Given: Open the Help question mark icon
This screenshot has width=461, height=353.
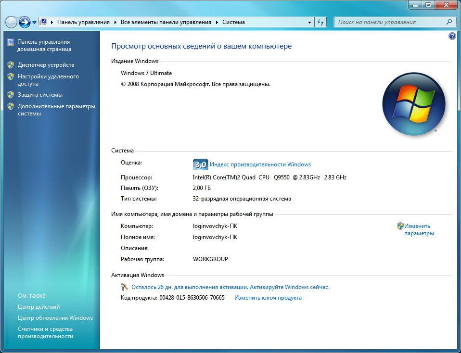Looking at the screenshot, I should pos(452,36).
